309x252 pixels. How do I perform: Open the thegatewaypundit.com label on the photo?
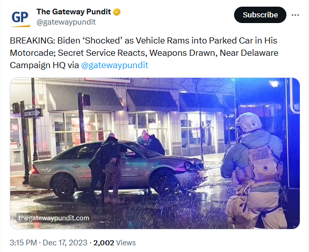53,218
